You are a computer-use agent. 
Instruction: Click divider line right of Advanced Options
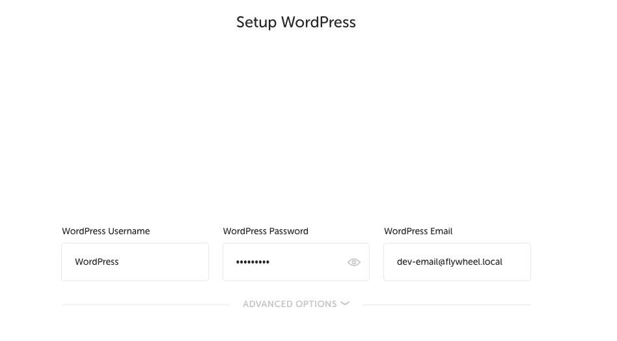click(446, 305)
